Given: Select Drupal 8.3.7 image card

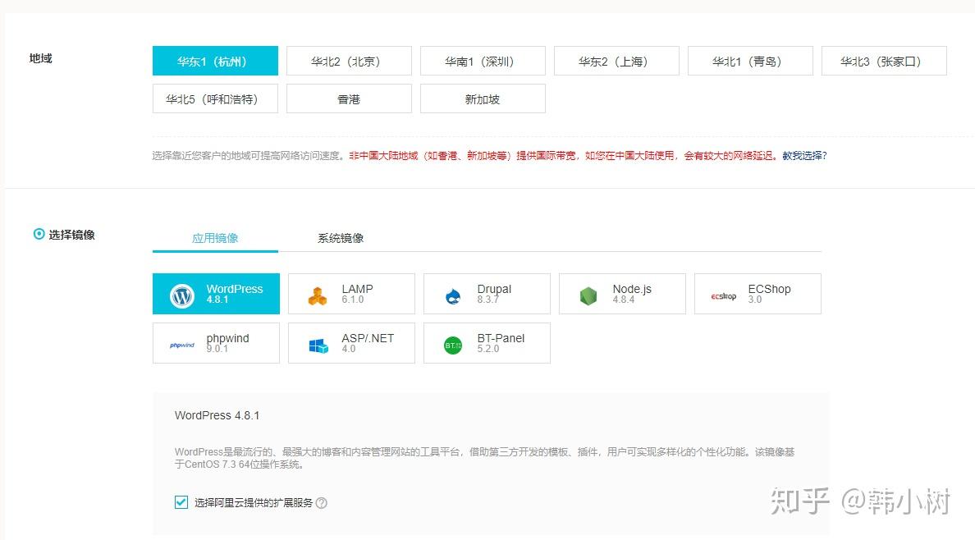Looking at the screenshot, I should (x=487, y=294).
